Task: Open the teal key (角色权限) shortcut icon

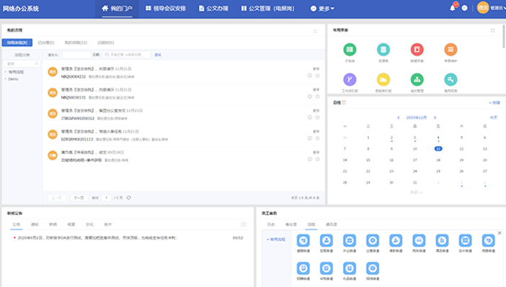Action: [x=450, y=80]
